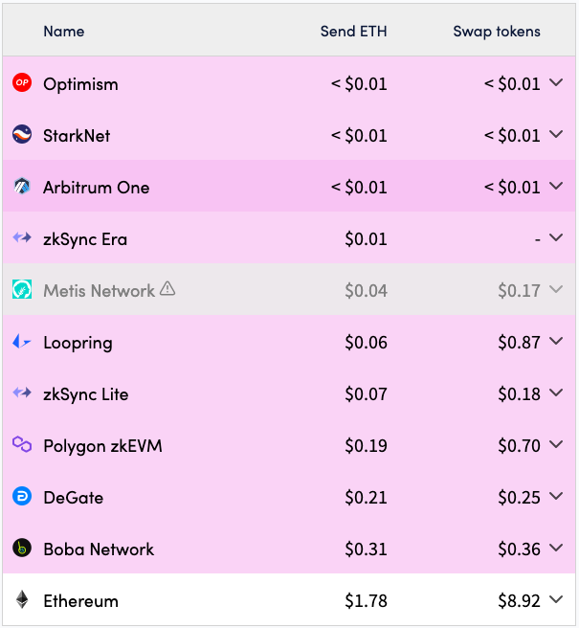Image resolution: width=579 pixels, height=628 pixels.
Task: Click the Polygon zkEVM purple logo
Action: click(x=22, y=445)
